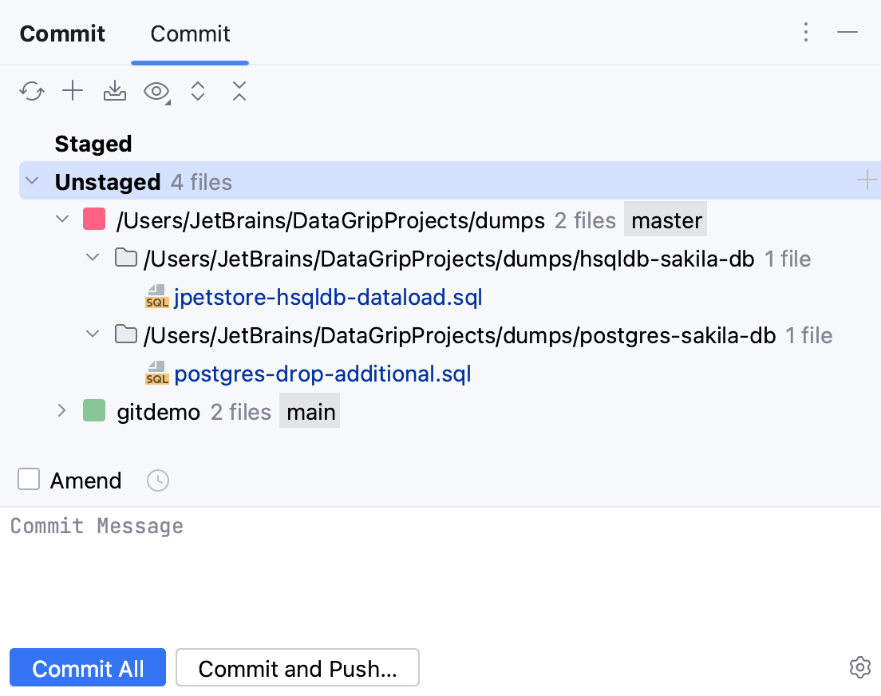Collapse the Unstaged section
The height and width of the screenshot is (696, 881).
click(31, 180)
